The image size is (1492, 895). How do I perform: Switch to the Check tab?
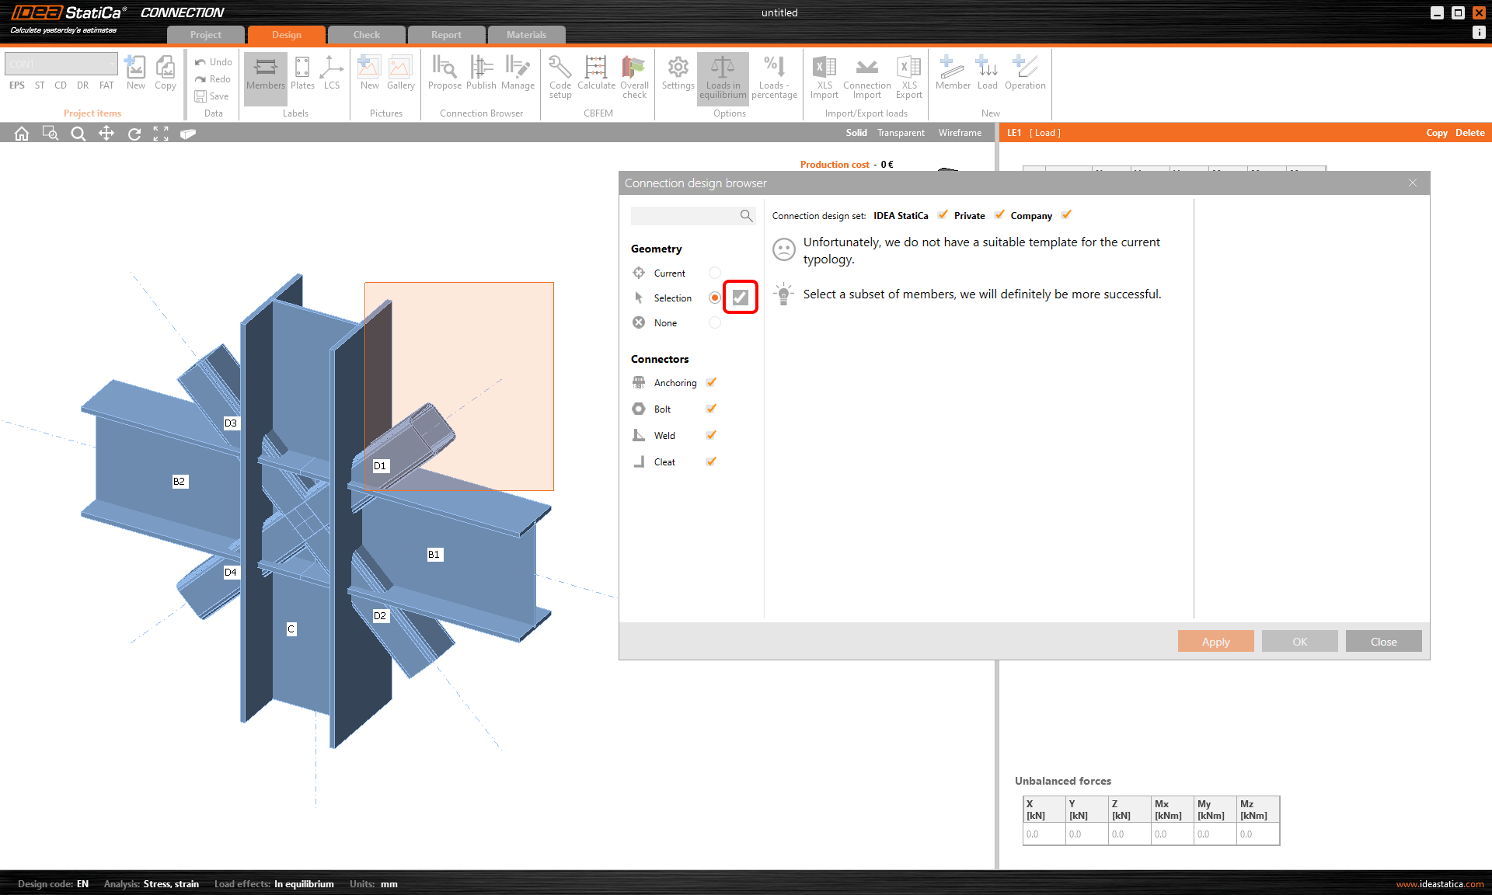pyautogui.click(x=366, y=35)
